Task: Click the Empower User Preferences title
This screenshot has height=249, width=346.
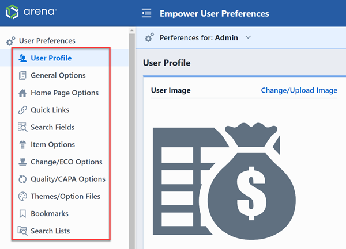Action: 215,13
